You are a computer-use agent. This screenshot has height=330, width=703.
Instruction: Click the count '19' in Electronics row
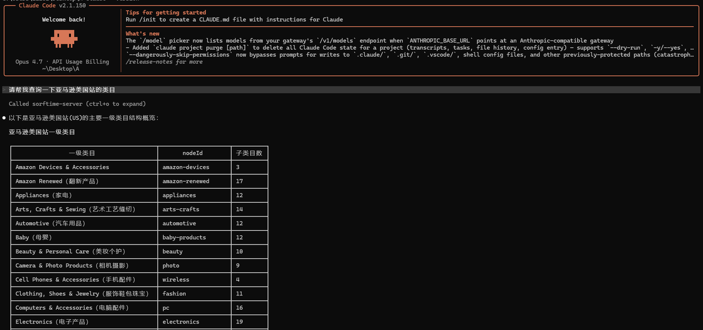tap(239, 322)
